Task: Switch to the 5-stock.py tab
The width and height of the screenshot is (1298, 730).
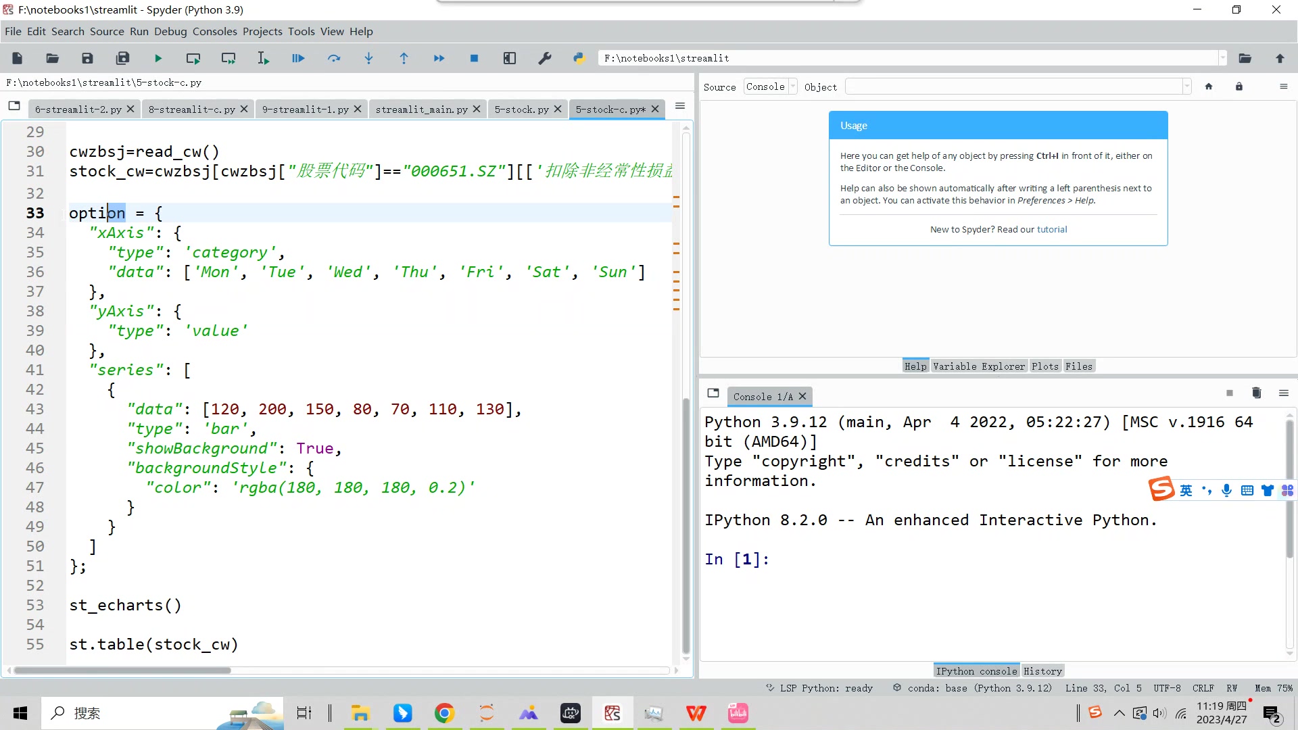Action: pos(521,109)
